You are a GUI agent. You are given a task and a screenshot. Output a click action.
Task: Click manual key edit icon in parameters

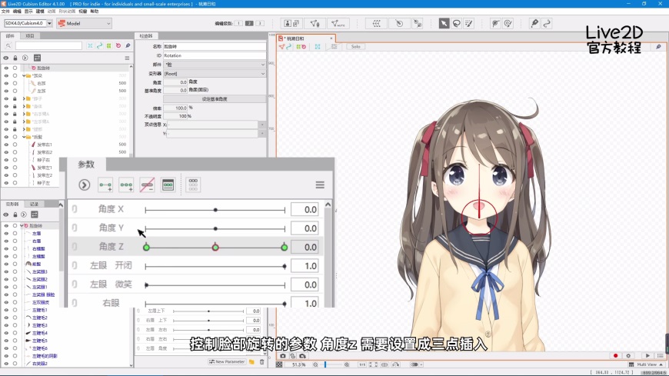[168, 185]
